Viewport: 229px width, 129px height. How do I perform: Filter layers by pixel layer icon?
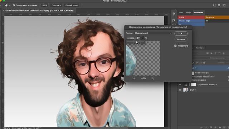pyautogui.click(x=208, y=53)
